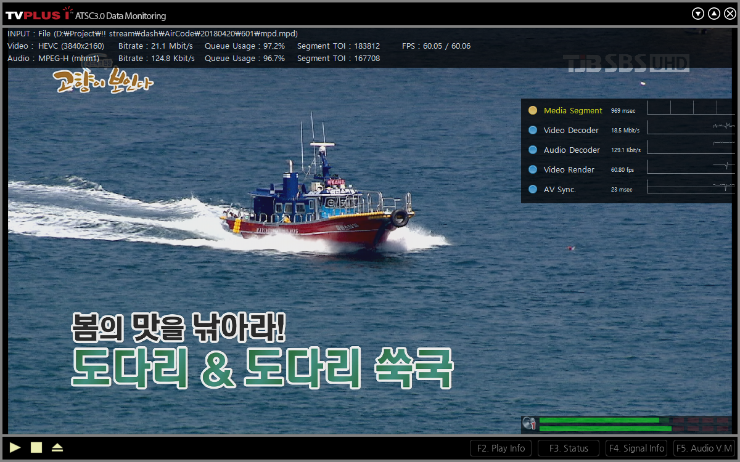740x462 pixels.
Task: Click the Video Decoder bitrate graph
Action: 690,128
